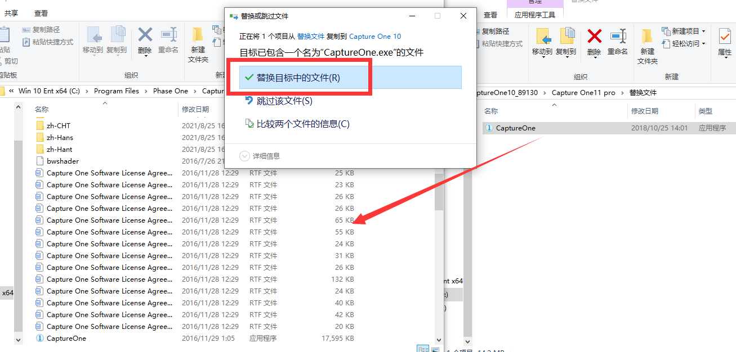Click the left file list scrollbar thumb

439,191
